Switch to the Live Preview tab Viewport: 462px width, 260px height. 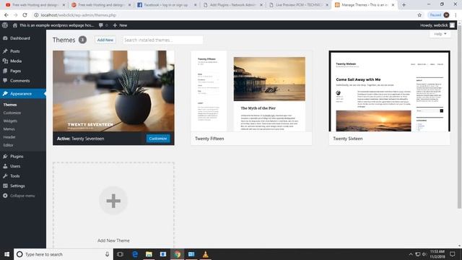(298, 5)
